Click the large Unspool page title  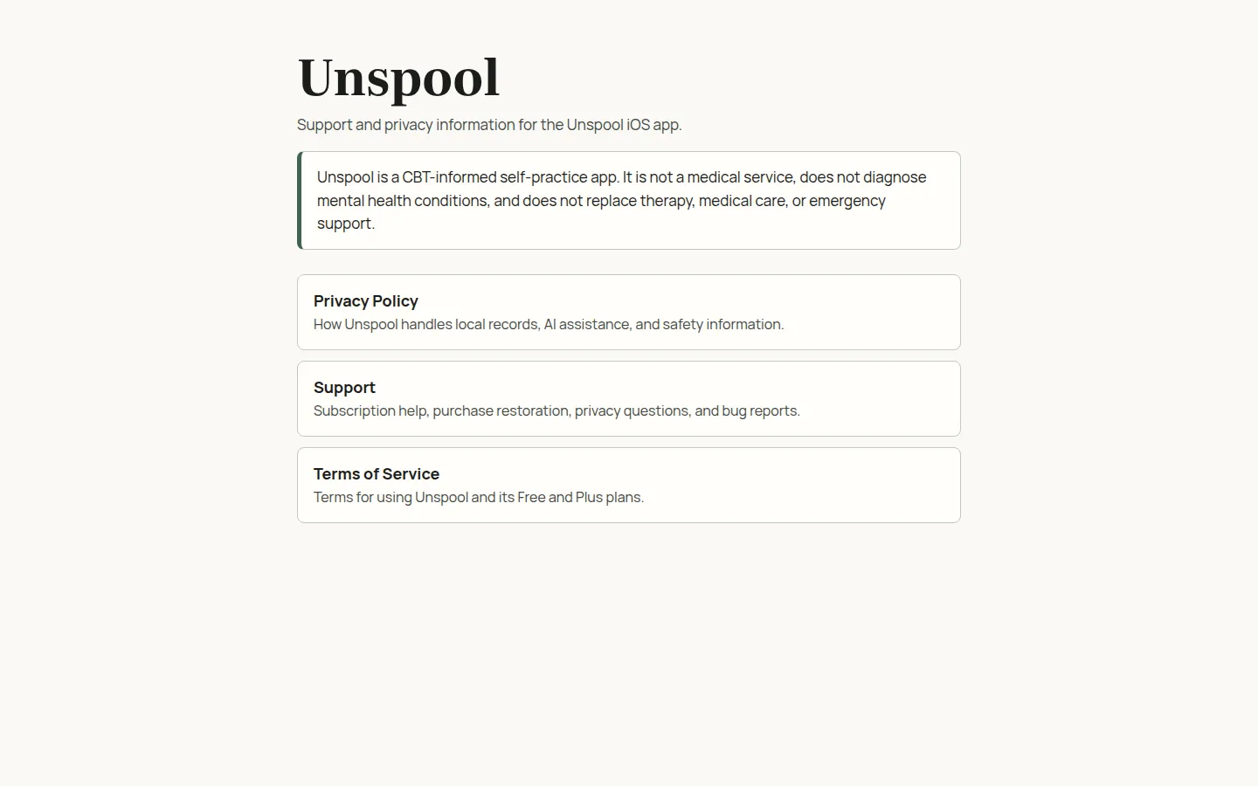click(398, 78)
